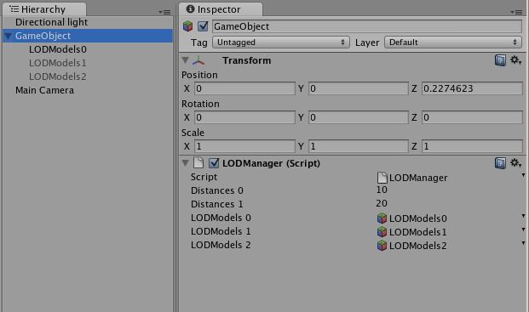
Task: Open object picker arrow for LODModels 2
Action: coord(523,243)
